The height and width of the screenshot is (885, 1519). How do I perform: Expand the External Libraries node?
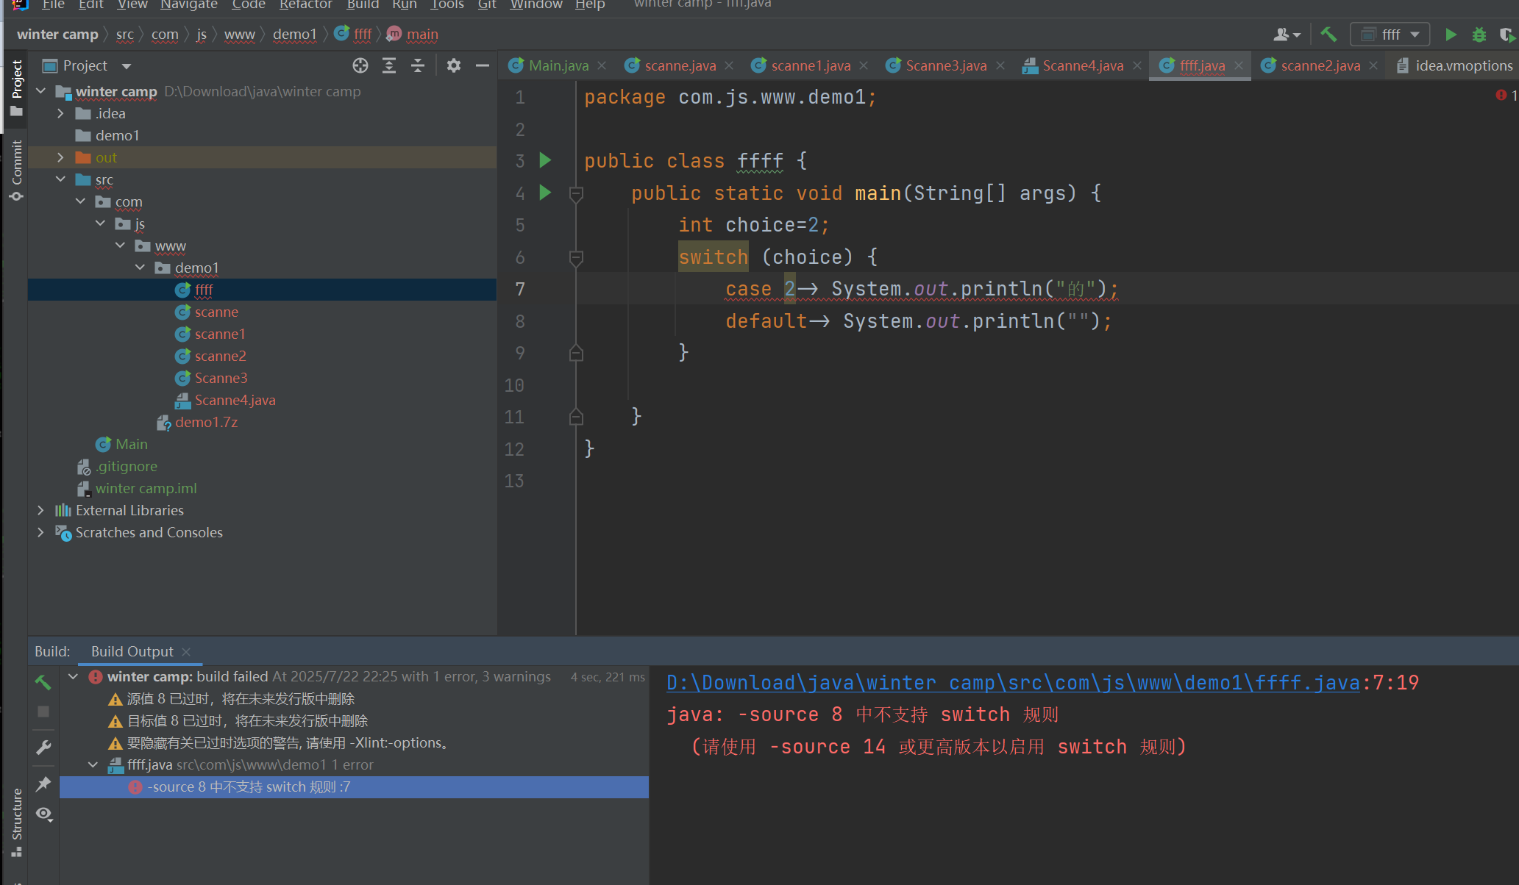pos(41,510)
